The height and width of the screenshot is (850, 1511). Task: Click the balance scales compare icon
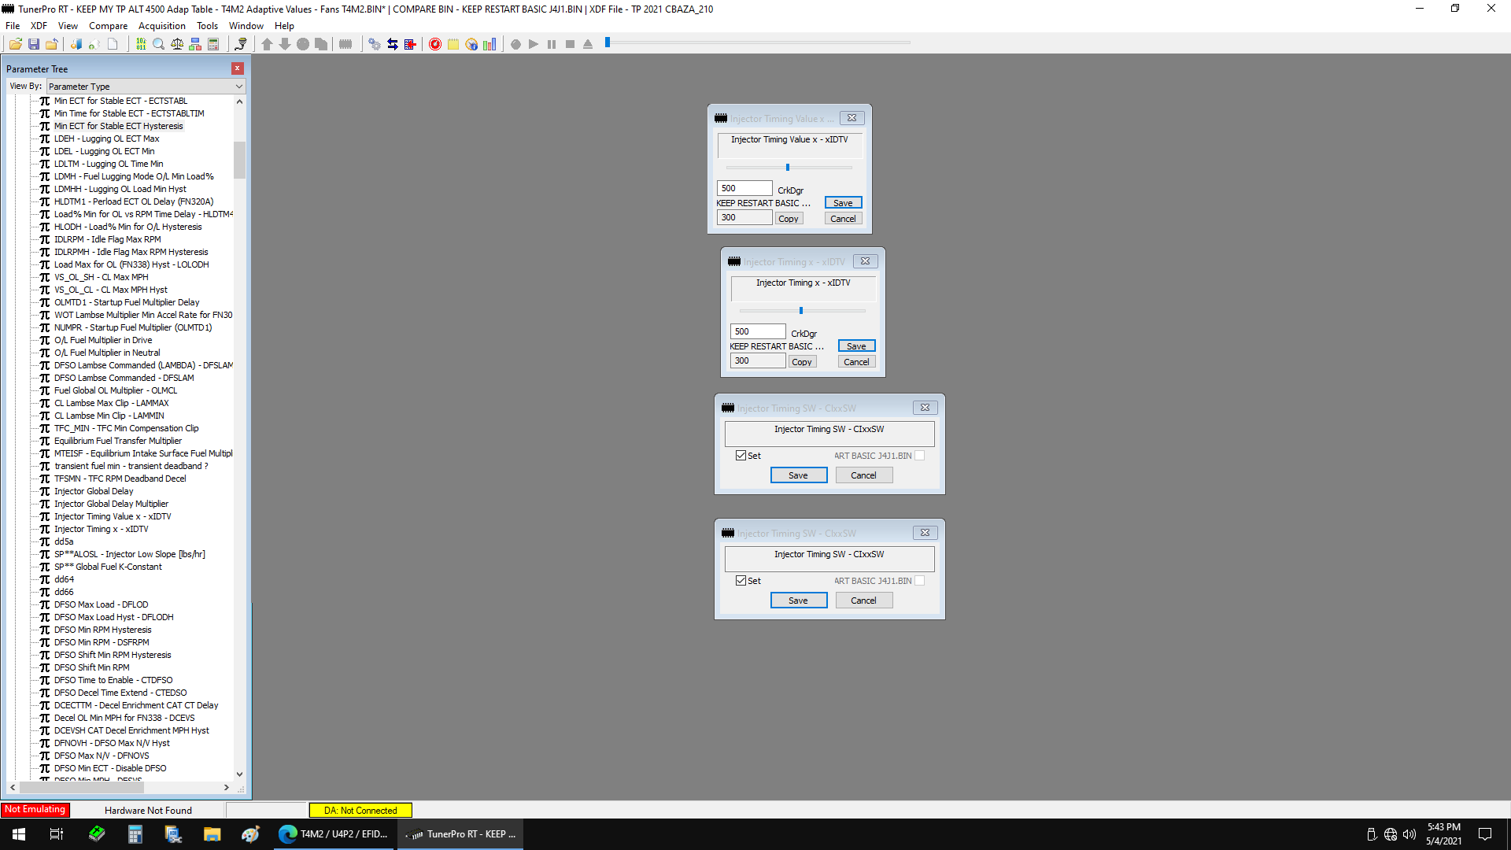[x=177, y=44]
